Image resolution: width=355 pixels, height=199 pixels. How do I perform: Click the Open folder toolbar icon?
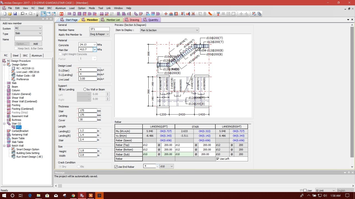point(10,14)
